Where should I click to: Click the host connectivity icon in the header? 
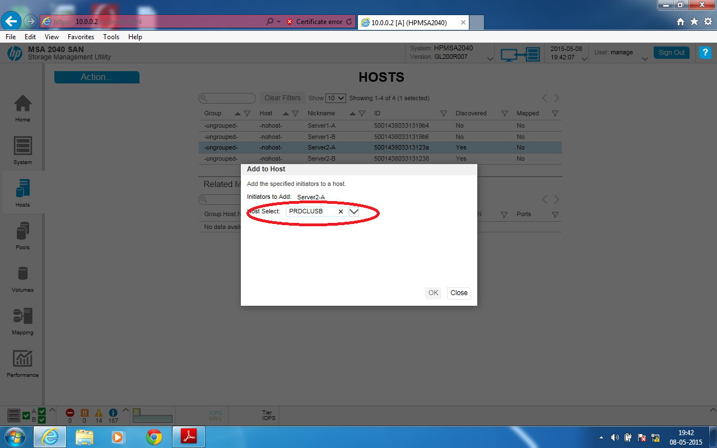(520, 55)
